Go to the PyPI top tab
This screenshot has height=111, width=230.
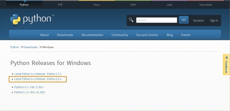pyautogui.click(x=133, y=5)
